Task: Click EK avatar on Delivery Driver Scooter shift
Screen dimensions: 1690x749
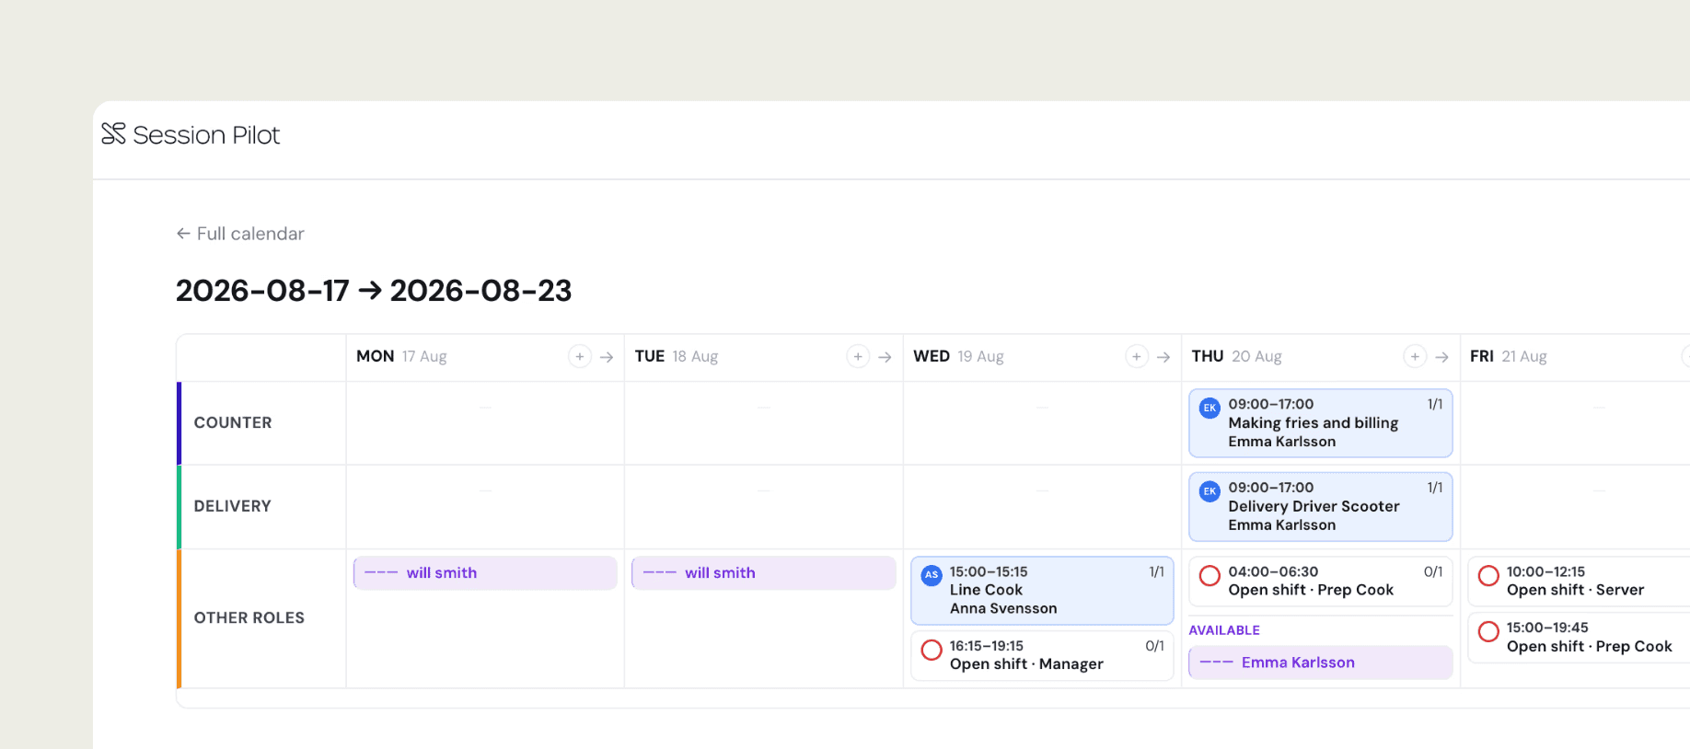Action: pos(1210,491)
